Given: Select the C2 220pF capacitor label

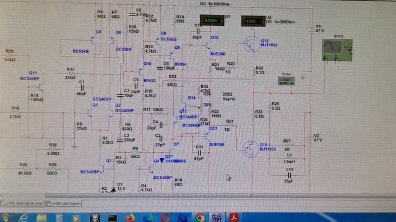Looking at the screenshot, I should (x=129, y=138).
